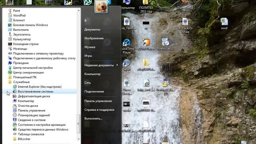Expand the Недавние документы submenu arrow

click(x=117, y=65)
